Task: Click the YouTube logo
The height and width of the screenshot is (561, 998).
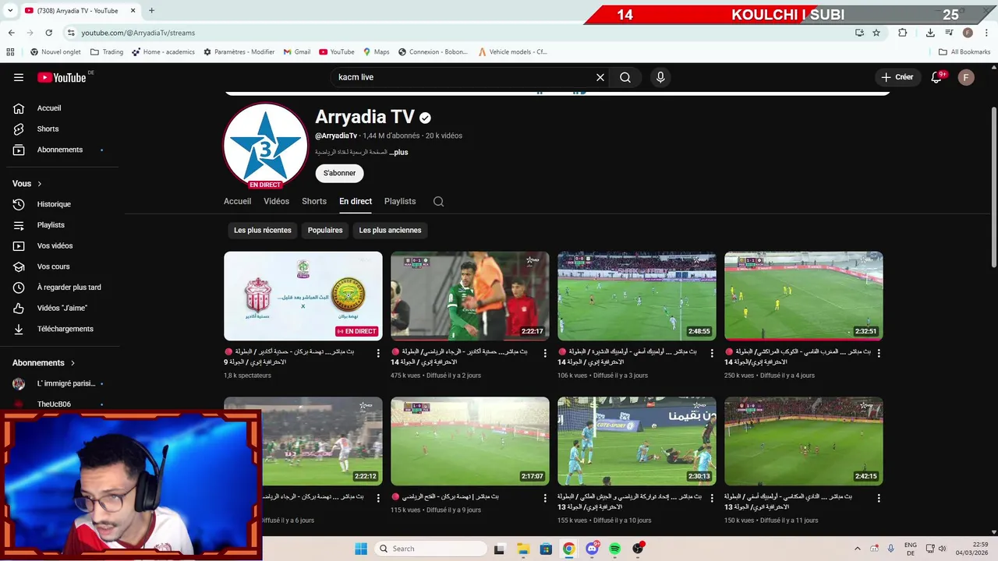Action: point(62,77)
